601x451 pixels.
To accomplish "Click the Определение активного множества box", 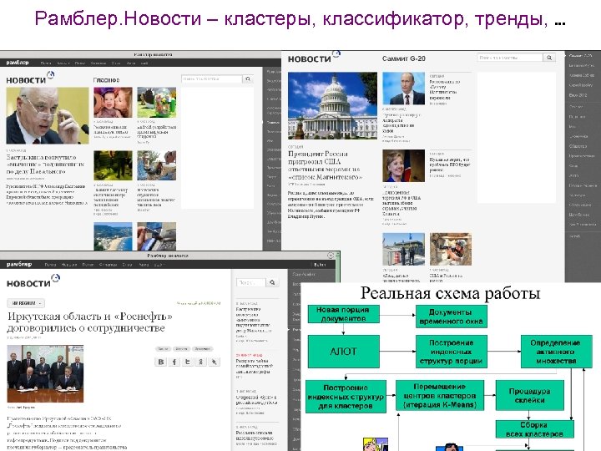I will [x=556, y=352].
